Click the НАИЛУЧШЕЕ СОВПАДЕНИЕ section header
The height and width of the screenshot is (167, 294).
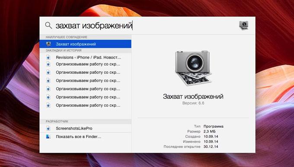pyautogui.click(x=67, y=37)
